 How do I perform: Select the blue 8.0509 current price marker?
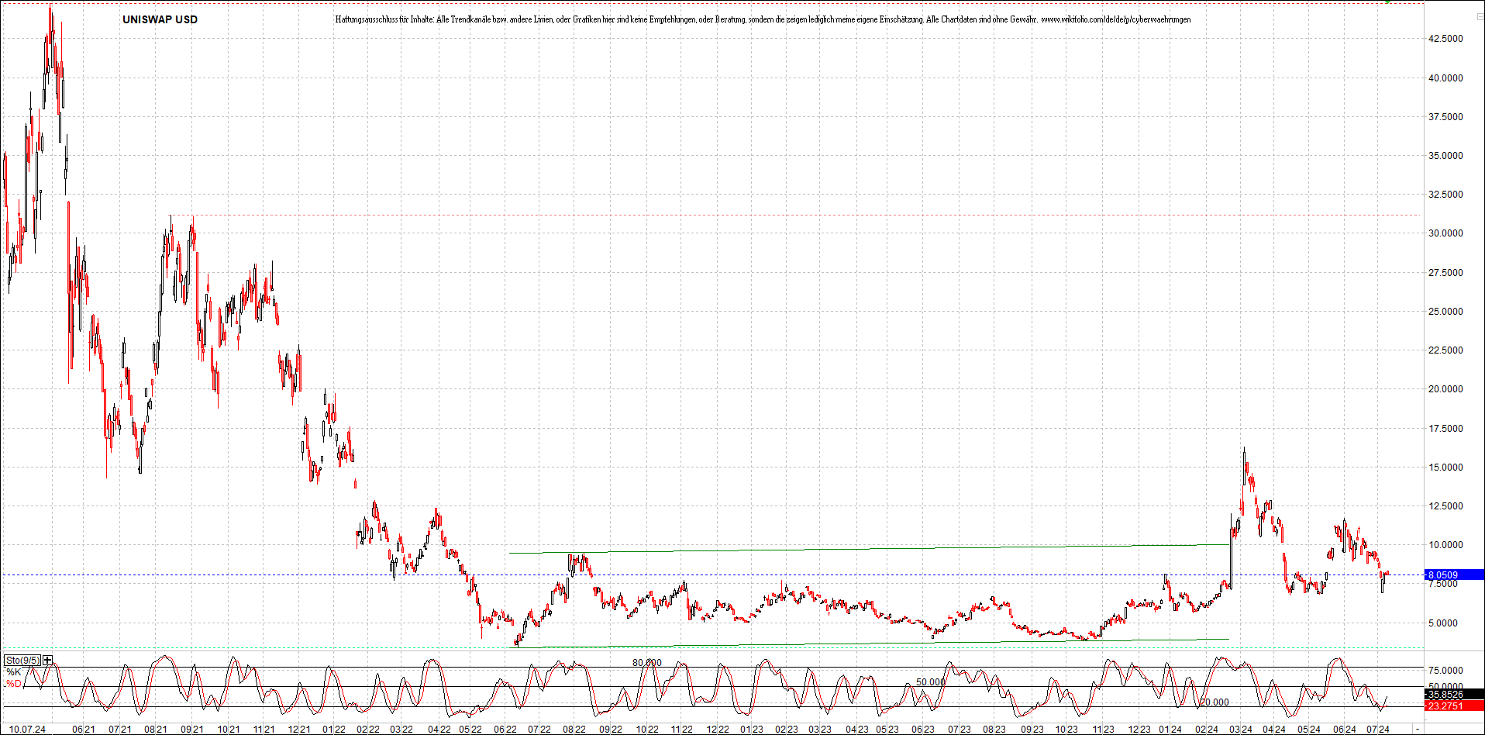[x=1455, y=575]
